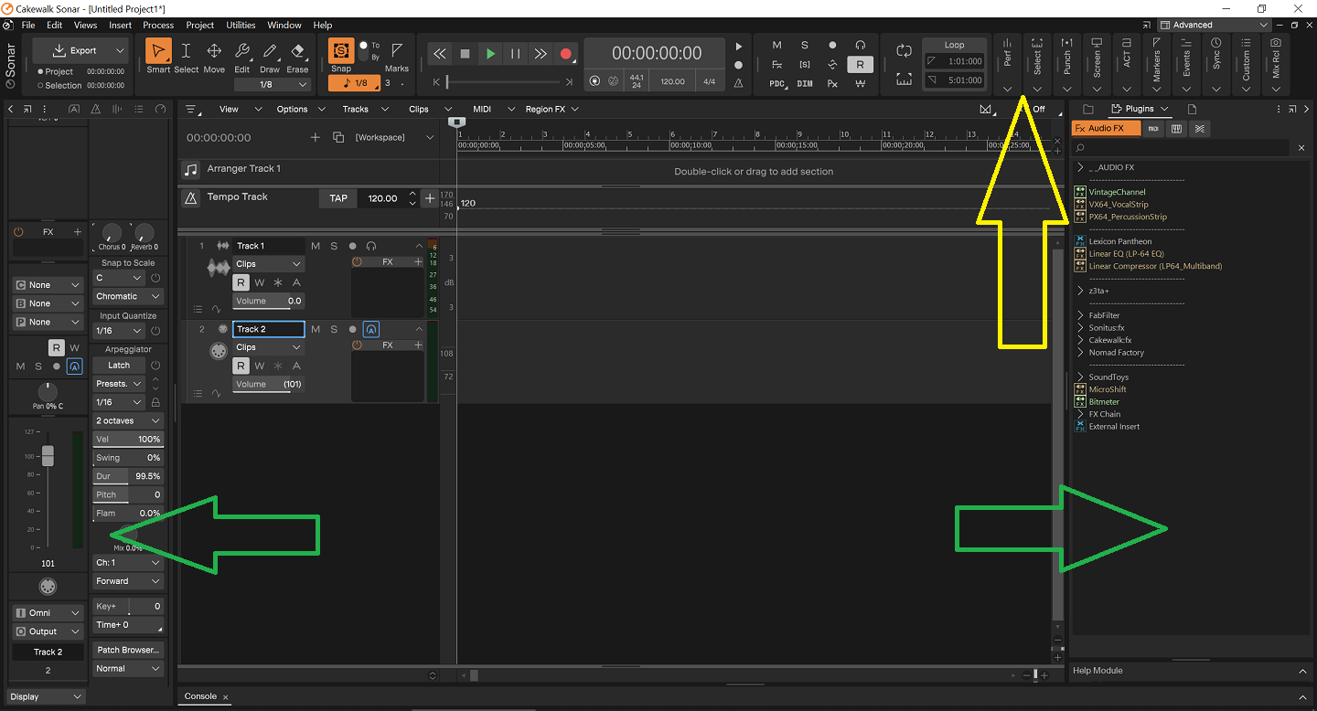This screenshot has width=1317, height=711.
Task: Open Track 1 Clips dropdown
Action: pos(268,264)
